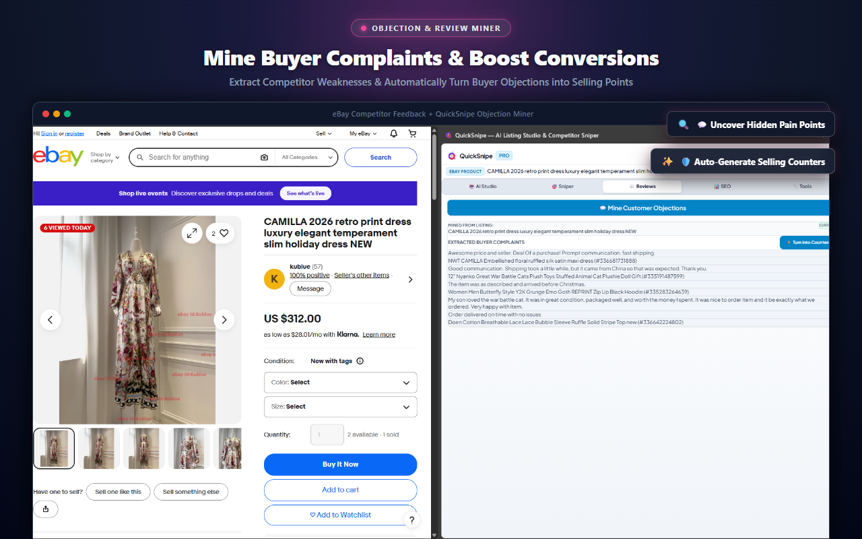This screenshot has height=539, width=862.
Task: Click the eBay logo
Action: tap(59, 156)
